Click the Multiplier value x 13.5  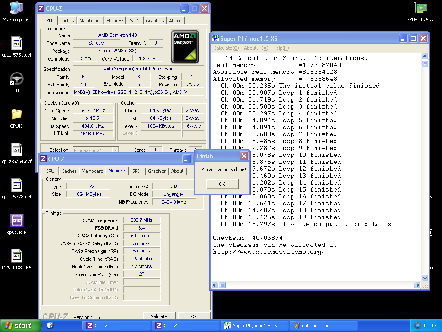[93, 118]
